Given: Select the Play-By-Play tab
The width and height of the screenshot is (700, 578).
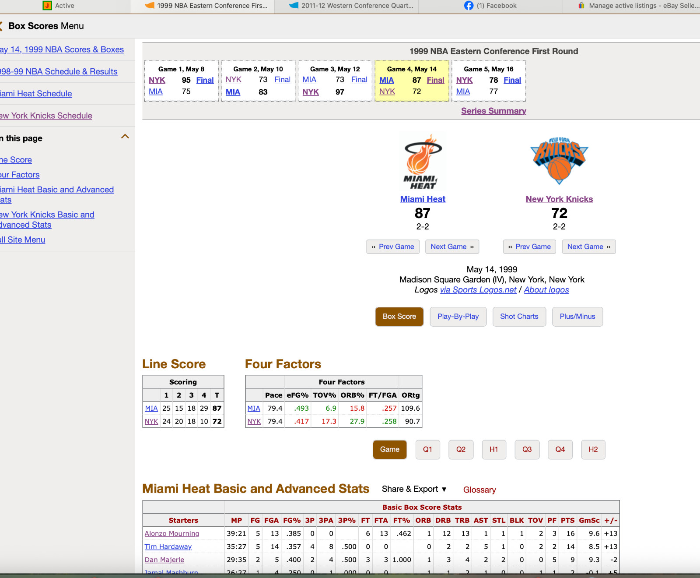Looking at the screenshot, I should point(458,317).
